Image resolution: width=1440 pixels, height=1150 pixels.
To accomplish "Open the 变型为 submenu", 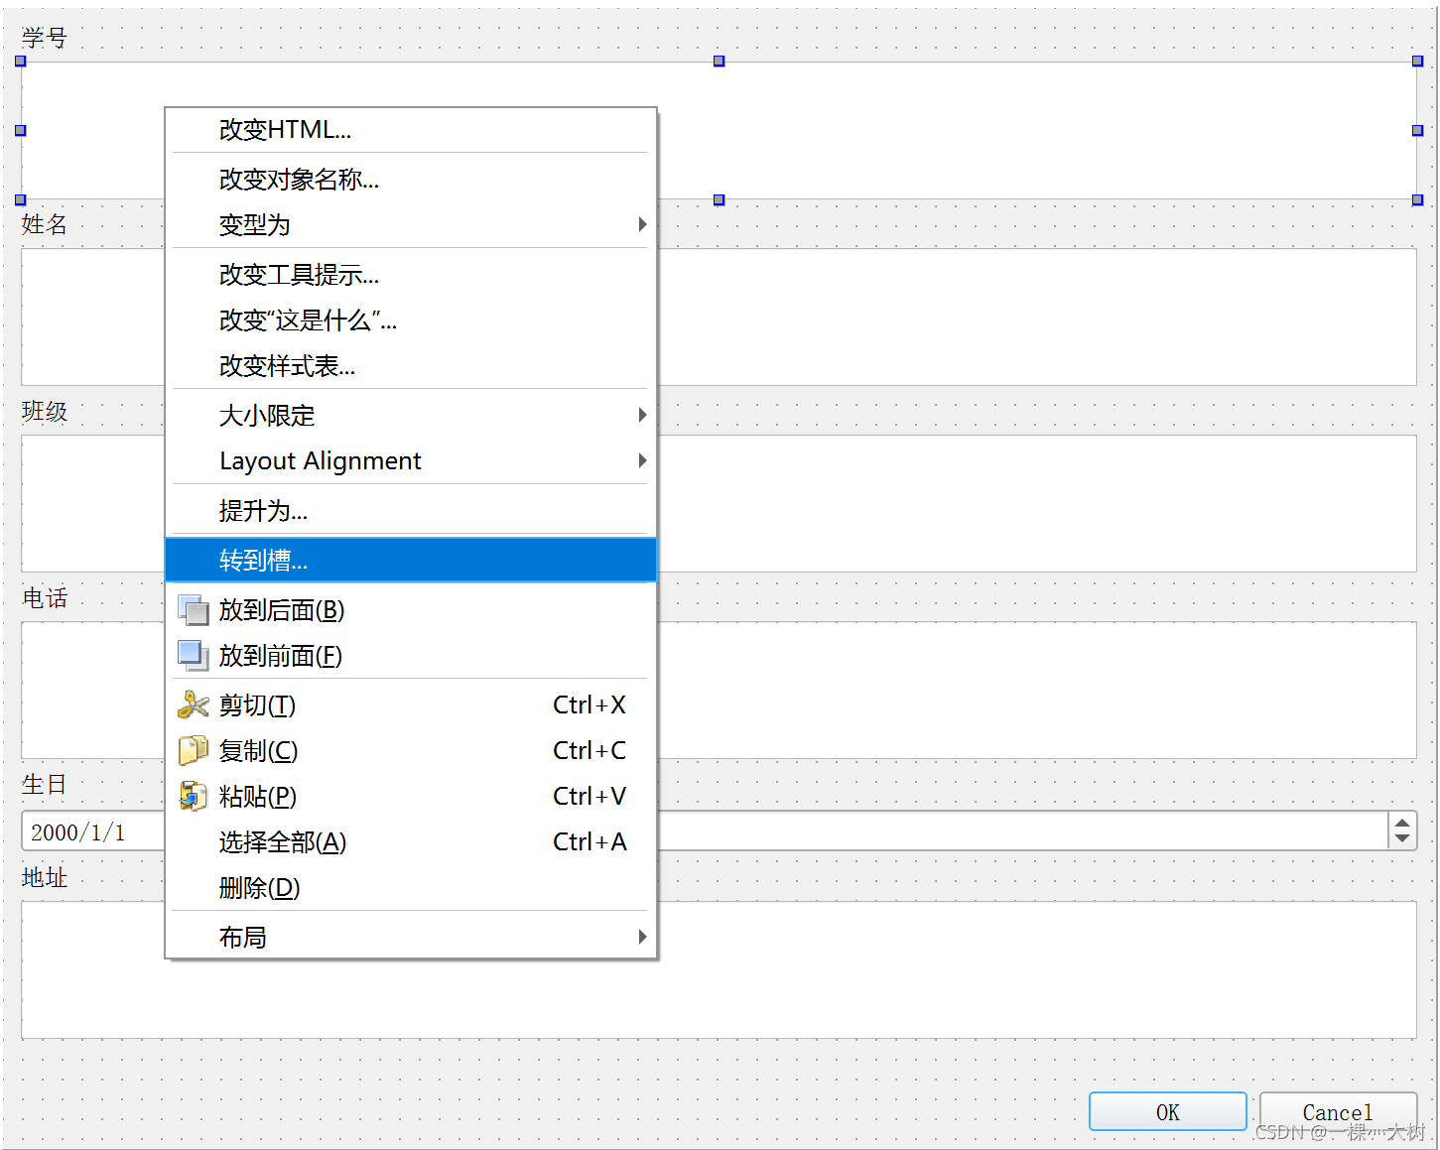I will (411, 225).
